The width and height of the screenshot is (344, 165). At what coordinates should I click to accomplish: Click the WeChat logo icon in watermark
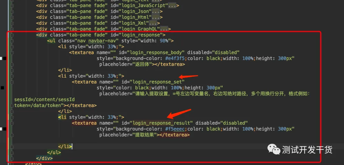pyautogui.click(x=273, y=149)
